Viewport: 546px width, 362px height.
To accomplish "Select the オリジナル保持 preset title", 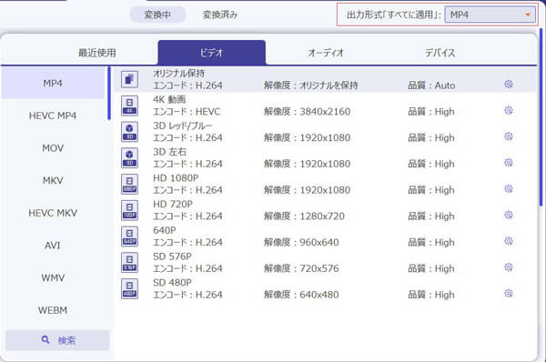I will pyautogui.click(x=178, y=73).
